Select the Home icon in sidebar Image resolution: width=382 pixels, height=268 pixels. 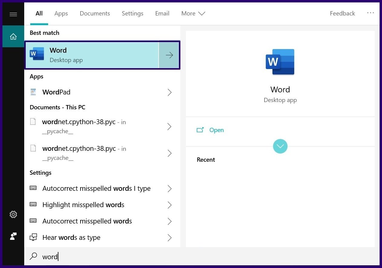pos(13,37)
